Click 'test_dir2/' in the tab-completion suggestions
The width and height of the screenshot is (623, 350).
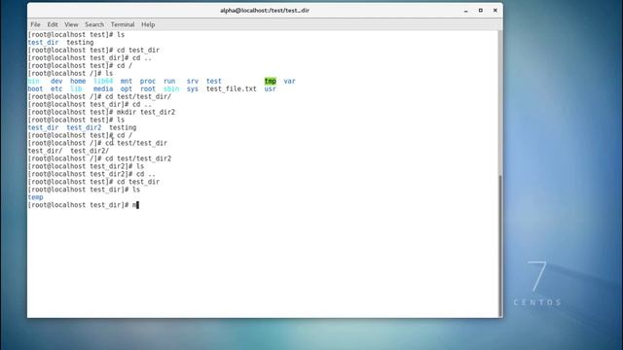click(90, 151)
